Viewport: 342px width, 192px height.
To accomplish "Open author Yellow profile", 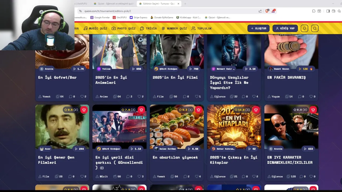I will click(x=104, y=69).
